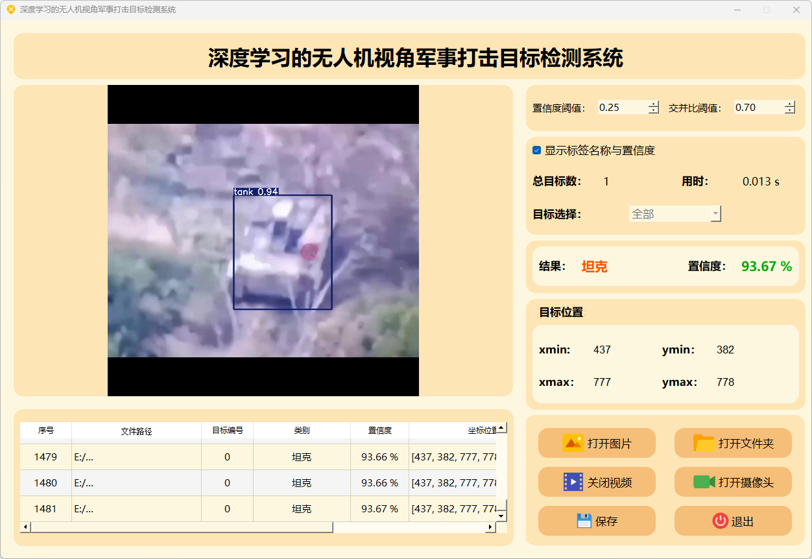812x559 pixels.
Task: Click the orange 坦克 result text
Action: click(594, 267)
